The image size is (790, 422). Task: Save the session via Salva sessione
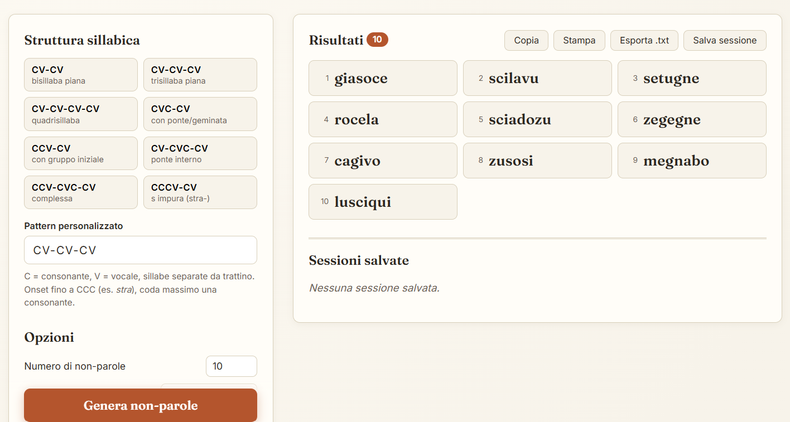(x=725, y=40)
